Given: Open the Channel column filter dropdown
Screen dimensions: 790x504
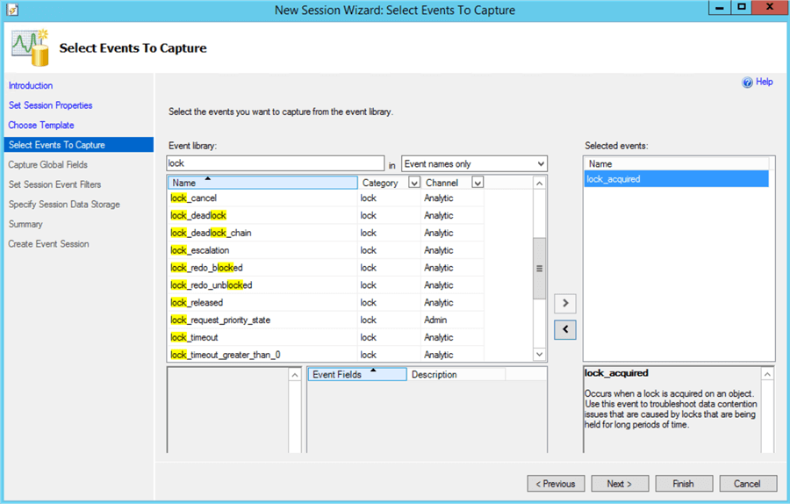Looking at the screenshot, I should pos(478,183).
